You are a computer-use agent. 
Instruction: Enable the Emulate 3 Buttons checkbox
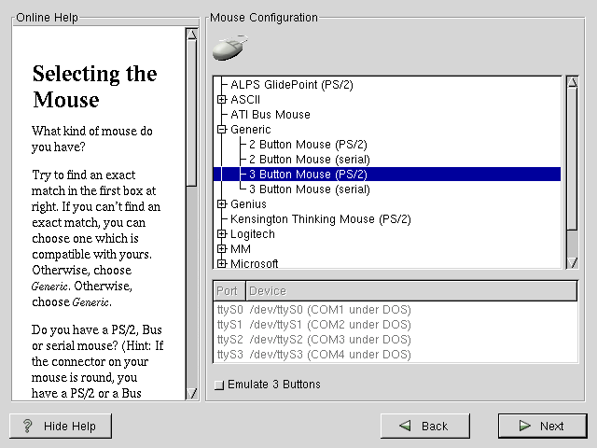(218, 385)
